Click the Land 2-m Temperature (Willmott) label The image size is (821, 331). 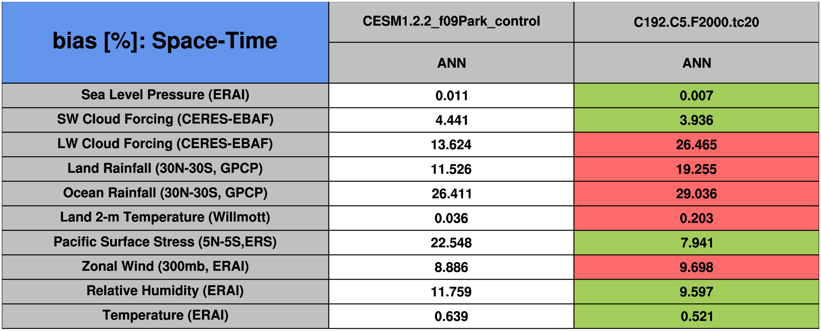165,217
